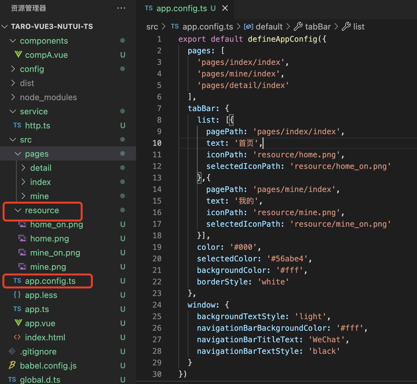
Task: Click the TypeScript icon next to http.ts
Action: (17, 125)
